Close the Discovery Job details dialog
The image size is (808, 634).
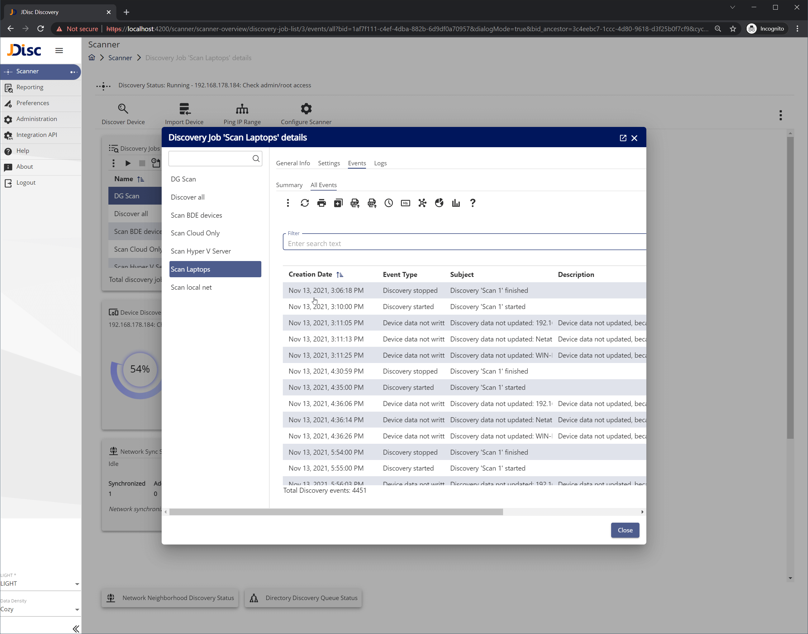point(634,138)
